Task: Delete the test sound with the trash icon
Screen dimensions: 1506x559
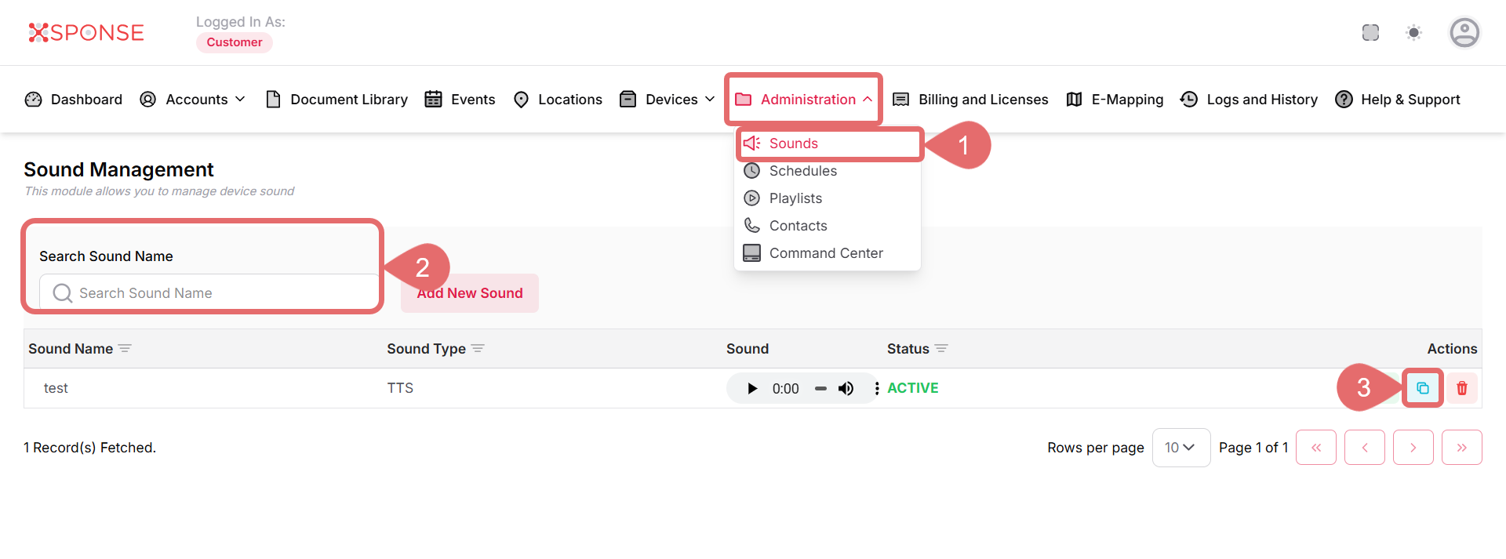Action: tap(1461, 388)
